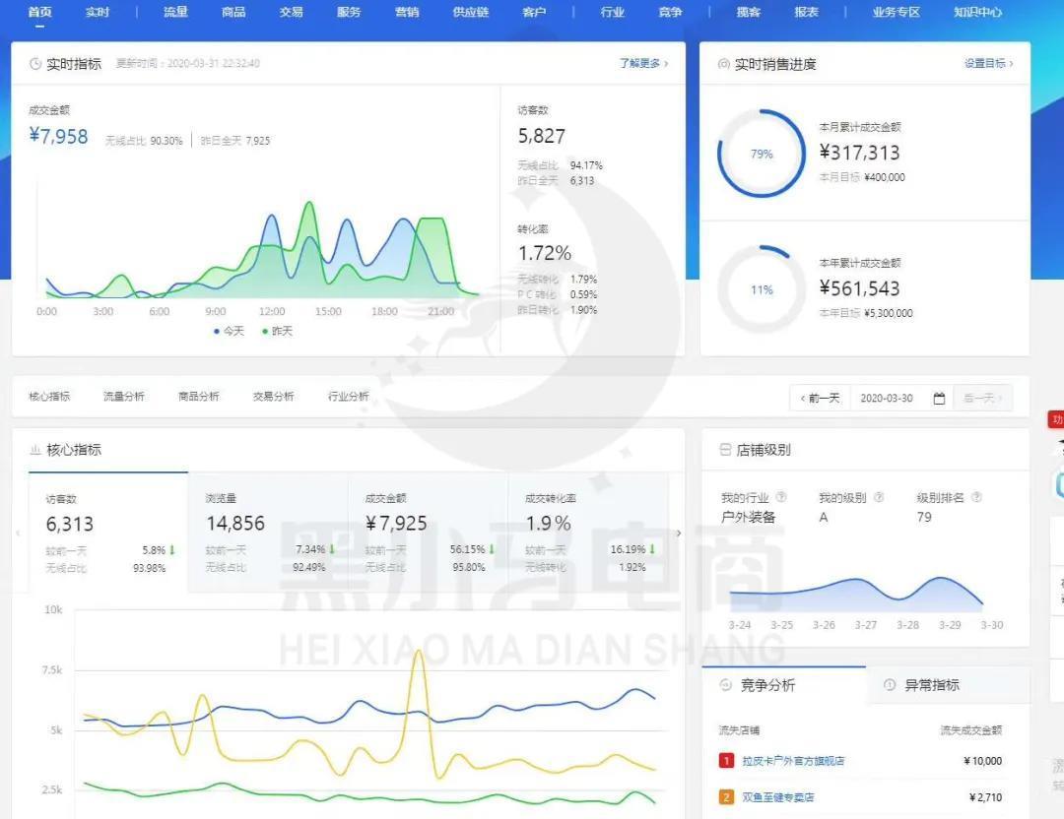Click the 79% monthly progress ring
Image resolution: width=1064 pixels, height=819 pixels.
tap(762, 155)
